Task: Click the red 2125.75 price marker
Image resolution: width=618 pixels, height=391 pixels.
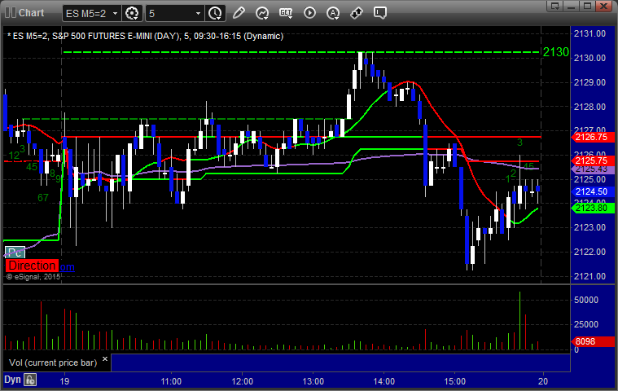Action: [593, 160]
